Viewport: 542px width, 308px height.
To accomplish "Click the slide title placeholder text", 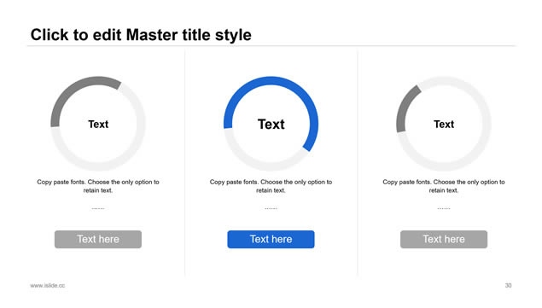I will pos(141,35).
